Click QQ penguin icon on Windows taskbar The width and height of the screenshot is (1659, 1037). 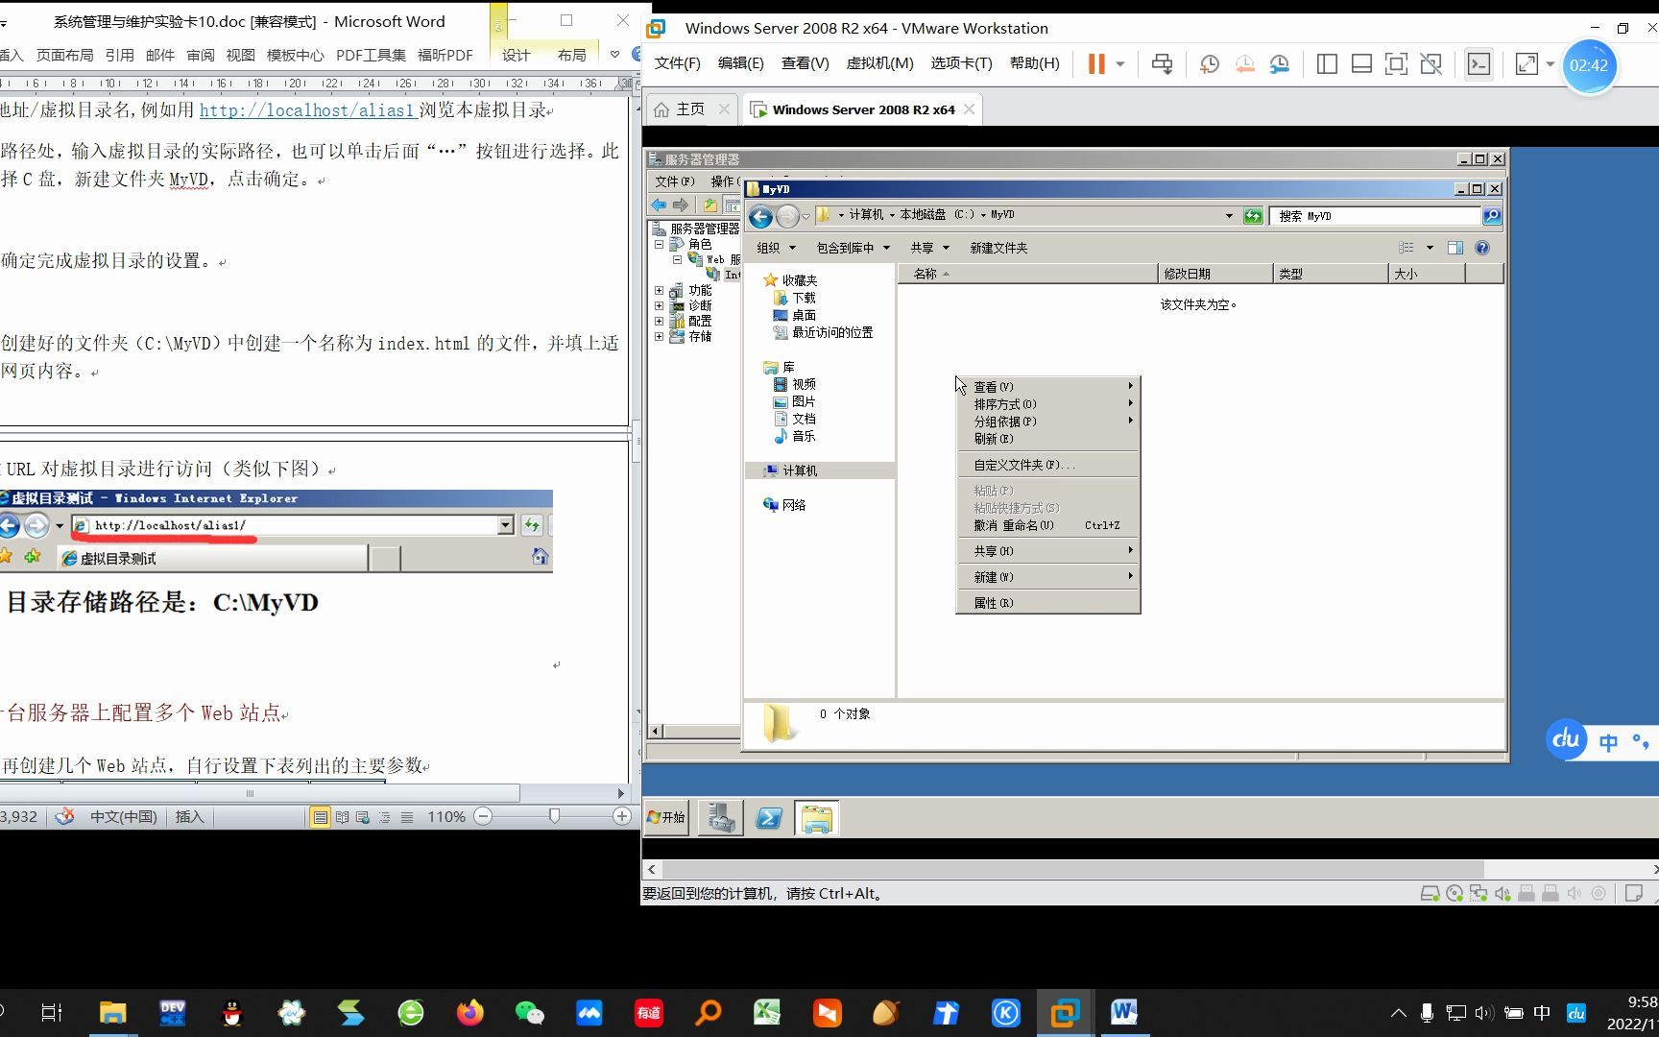tap(232, 1012)
